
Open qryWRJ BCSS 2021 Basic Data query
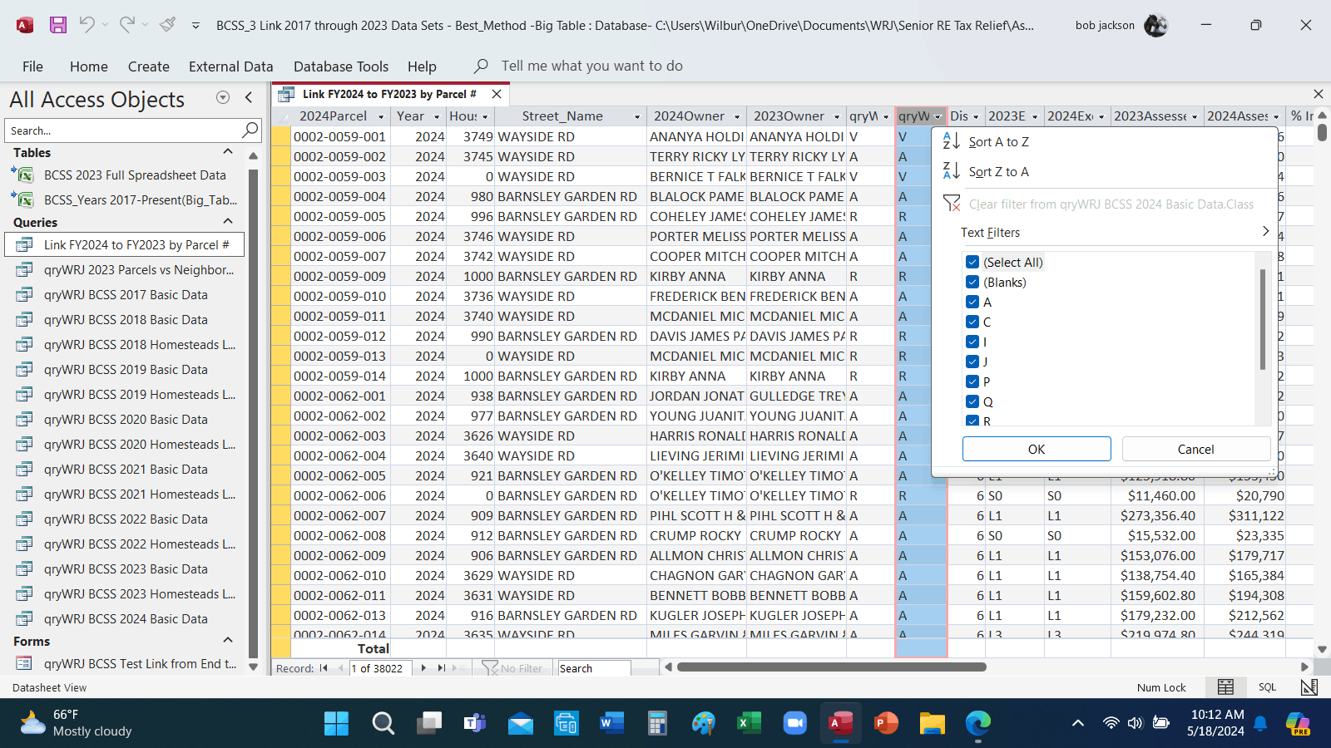[x=126, y=470]
